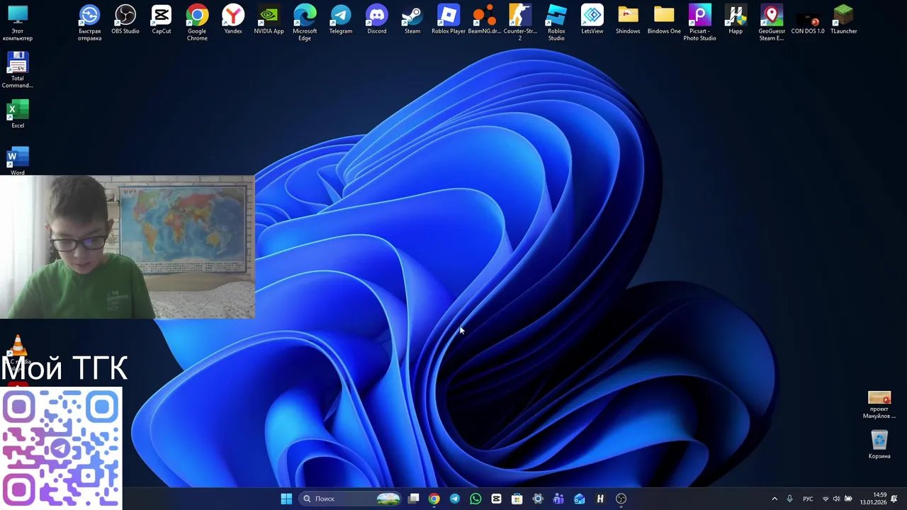This screenshot has width=907, height=510.
Task: Open Outlook from the taskbar
Action: click(x=580, y=499)
